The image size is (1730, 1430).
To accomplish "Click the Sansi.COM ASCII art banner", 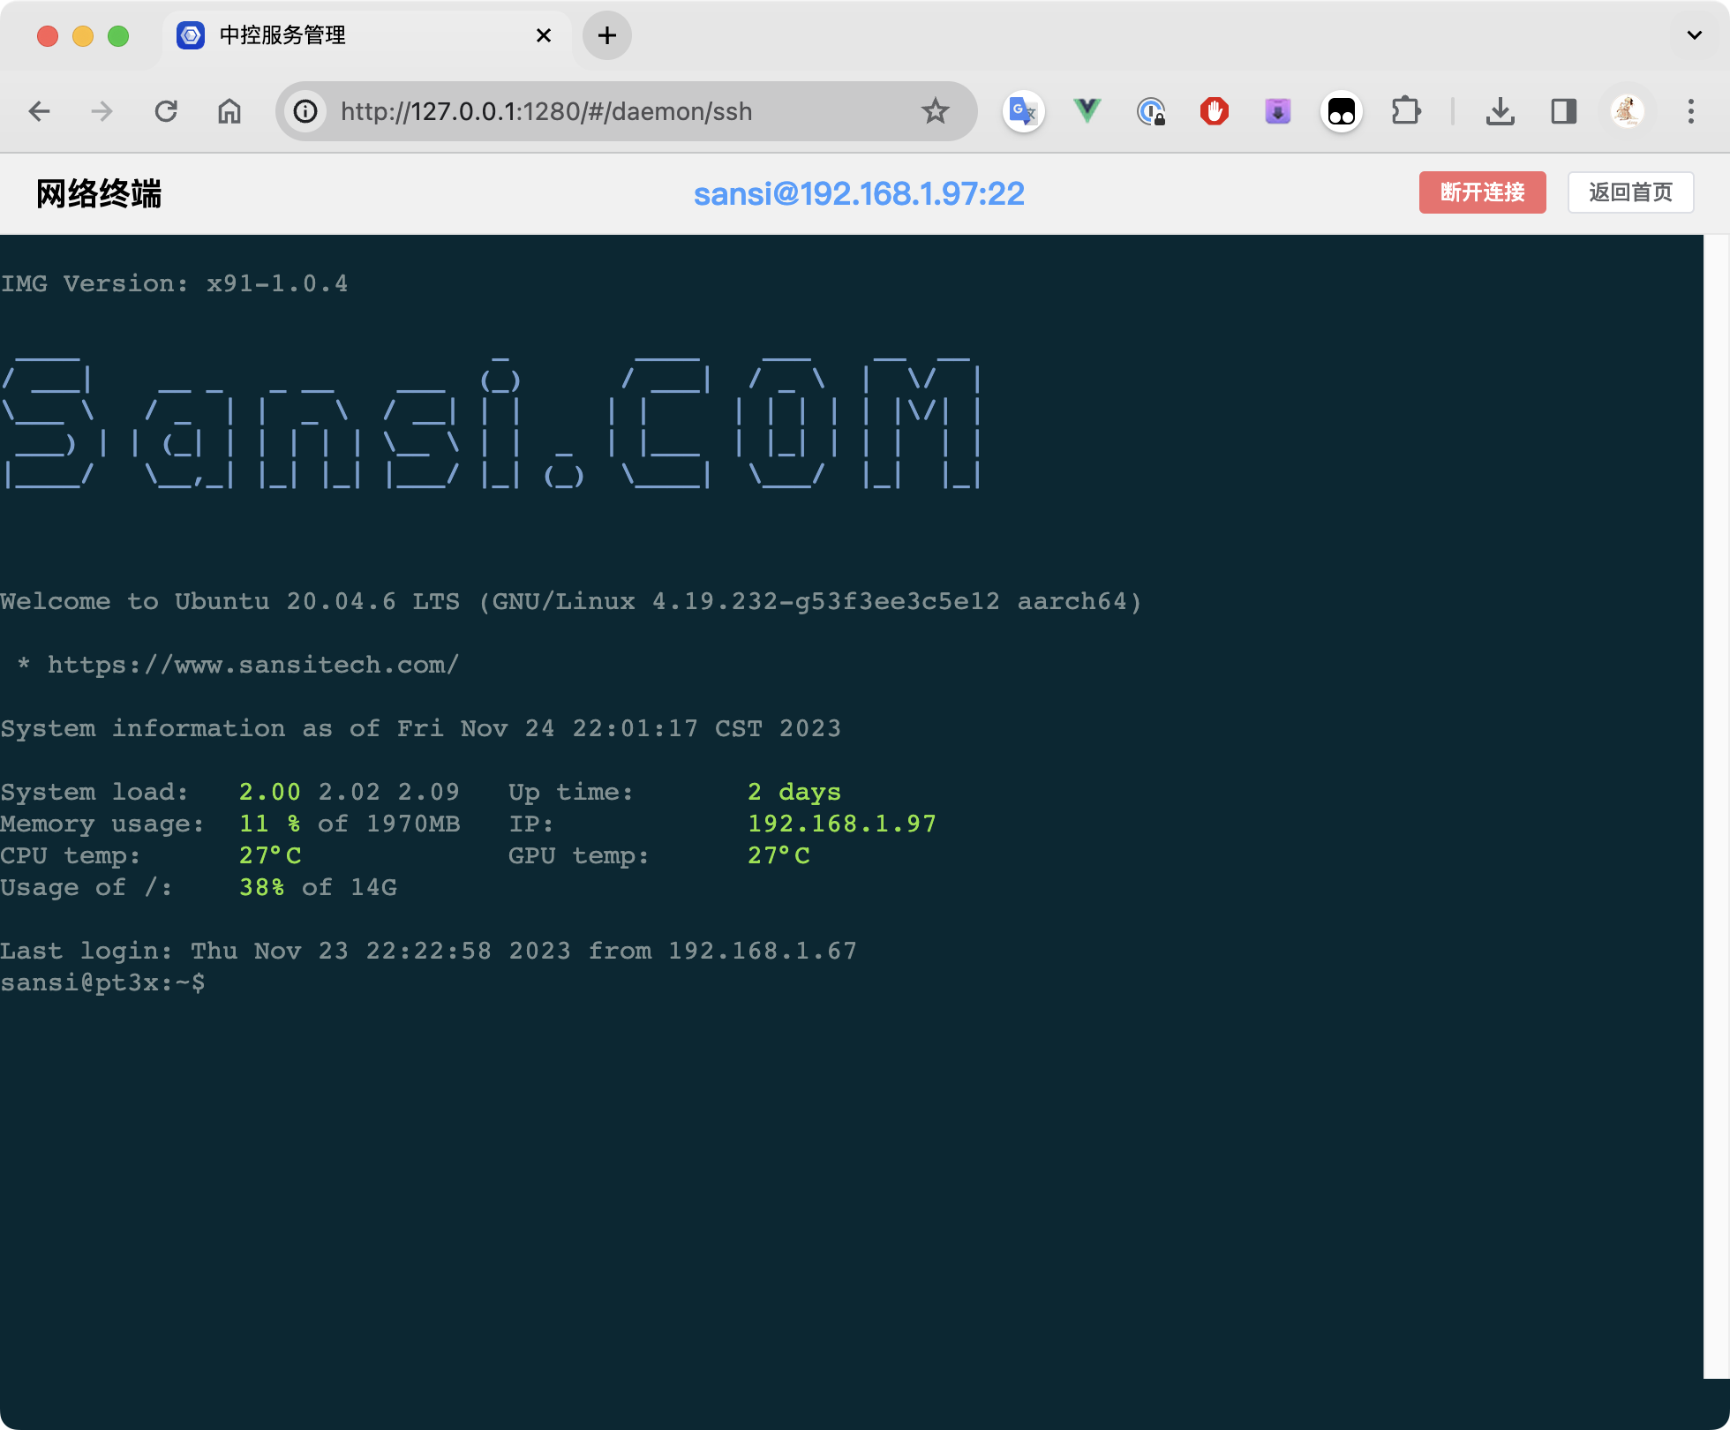I will click(x=491, y=423).
